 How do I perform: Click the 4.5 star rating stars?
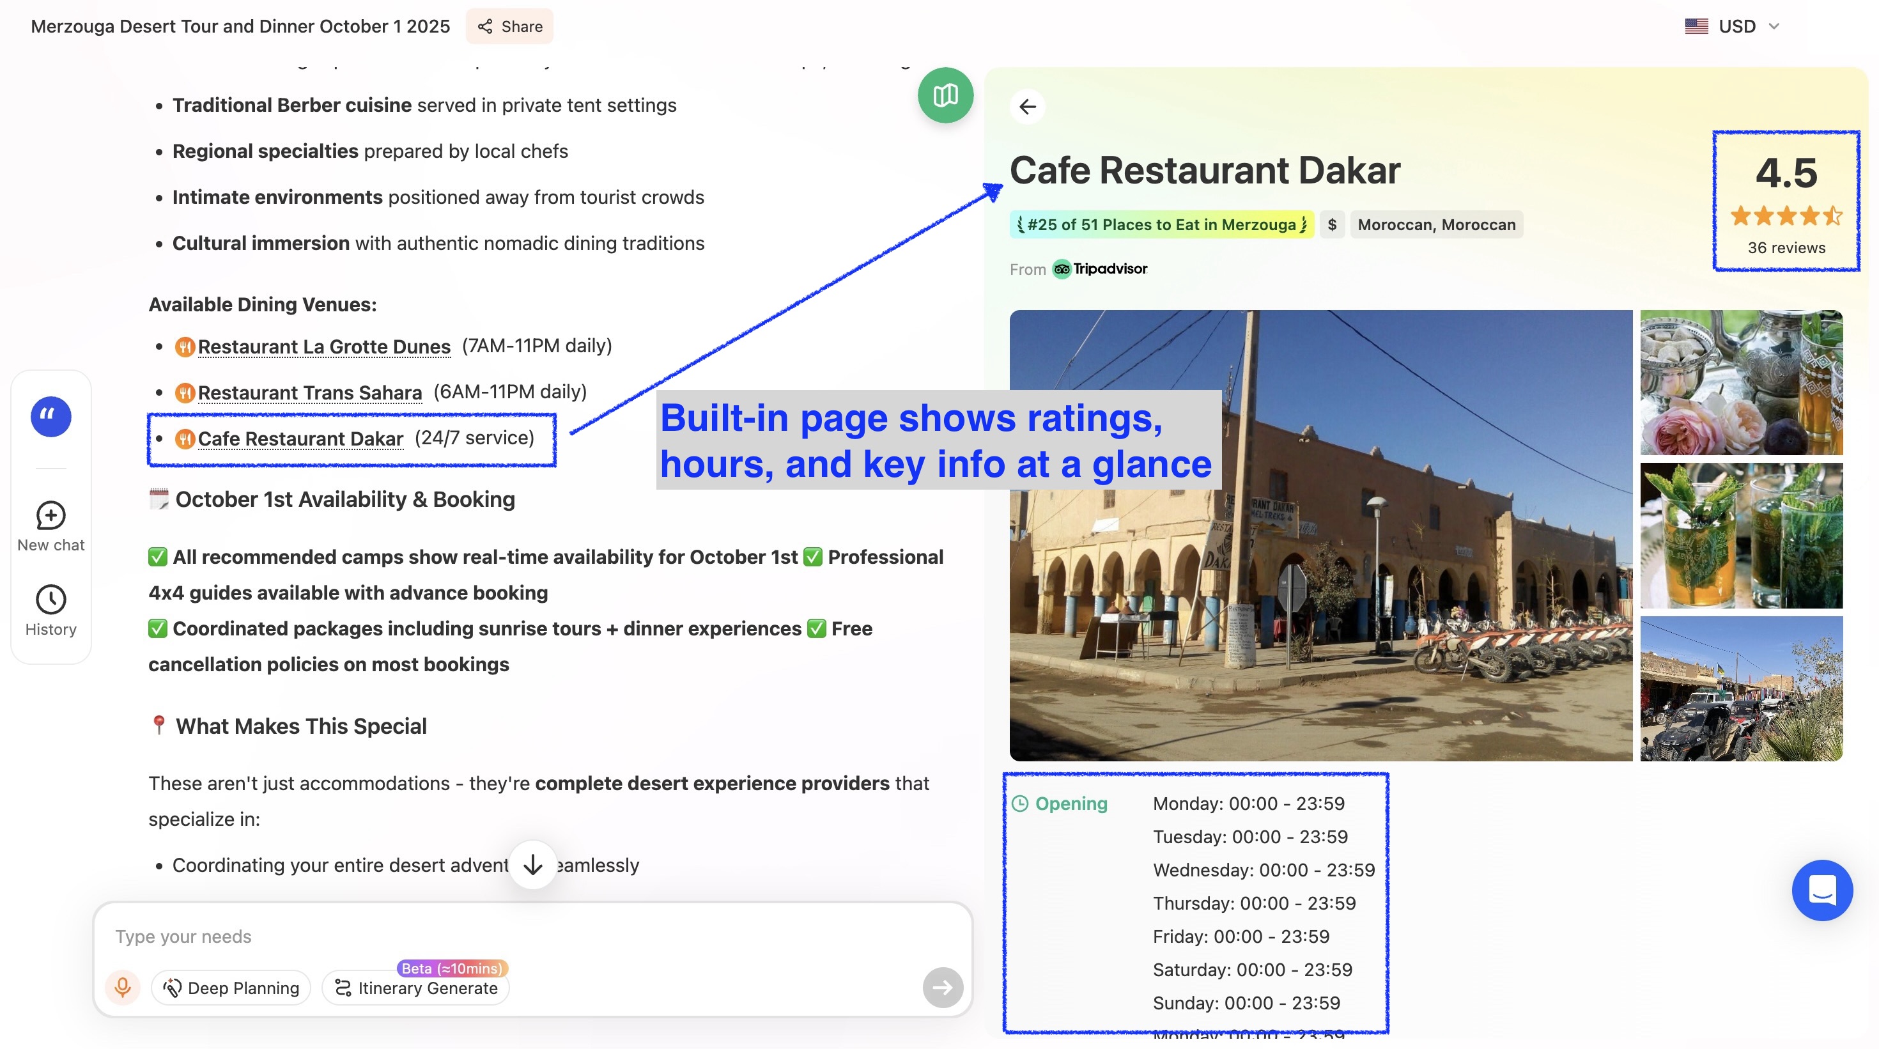(x=1786, y=216)
